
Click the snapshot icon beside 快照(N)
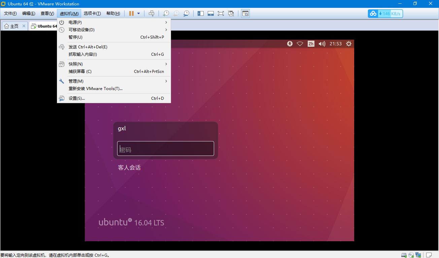[x=62, y=64]
